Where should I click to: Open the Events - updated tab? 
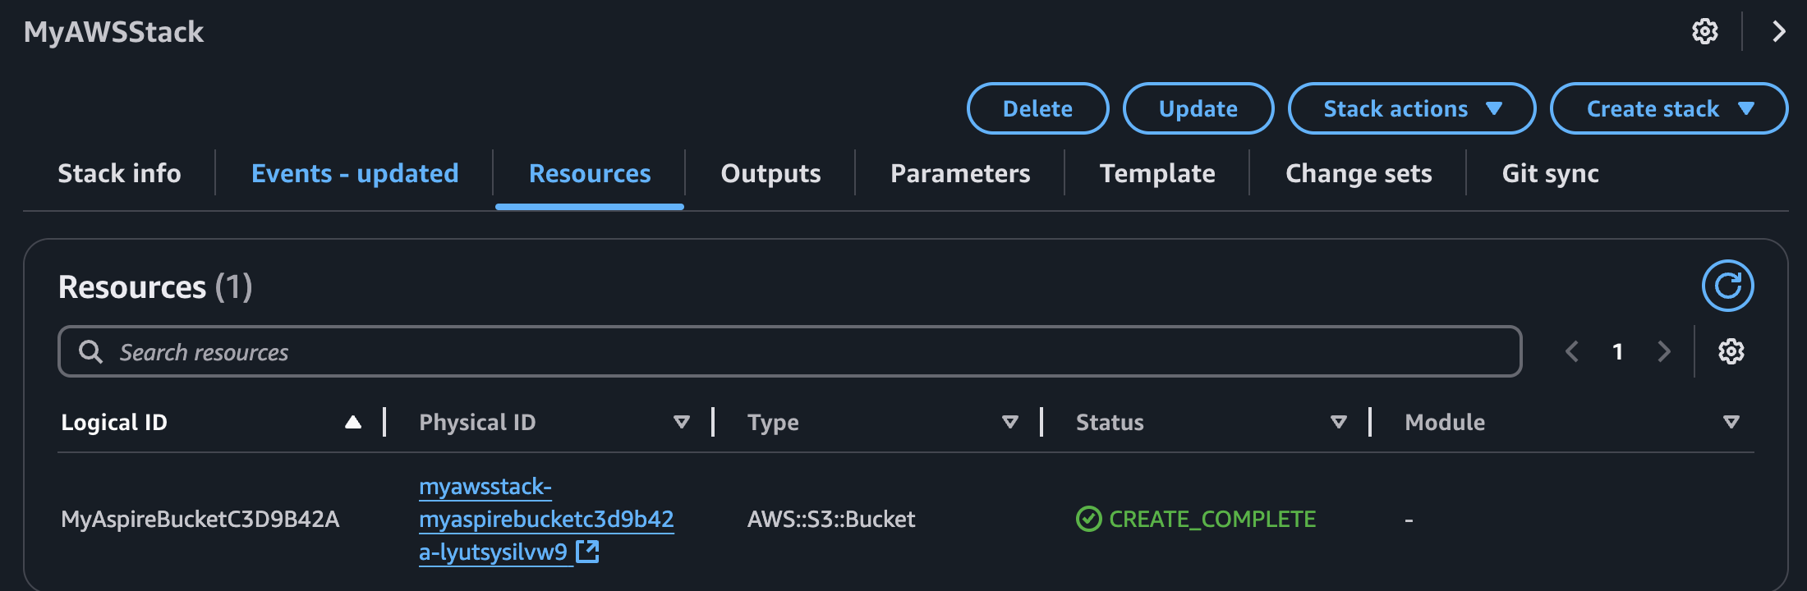[355, 173]
